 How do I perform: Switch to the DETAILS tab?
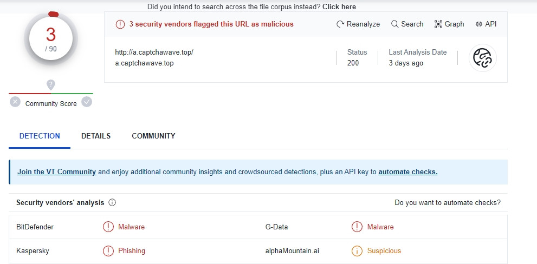tap(96, 136)
